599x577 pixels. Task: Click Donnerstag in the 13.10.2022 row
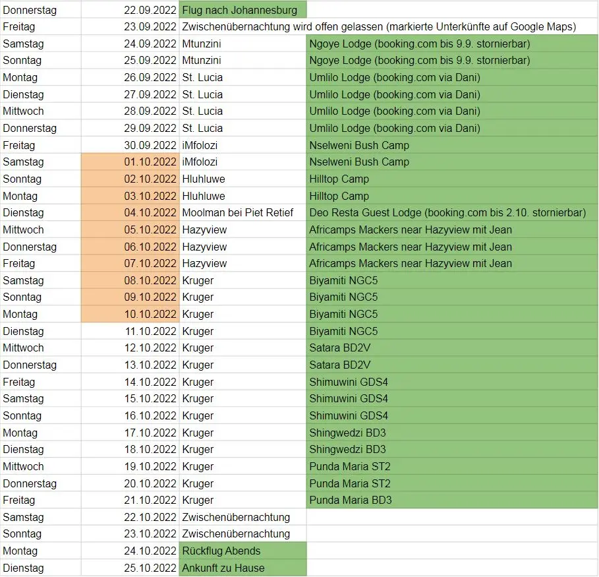pyautogui.click(x=41, y=365)
